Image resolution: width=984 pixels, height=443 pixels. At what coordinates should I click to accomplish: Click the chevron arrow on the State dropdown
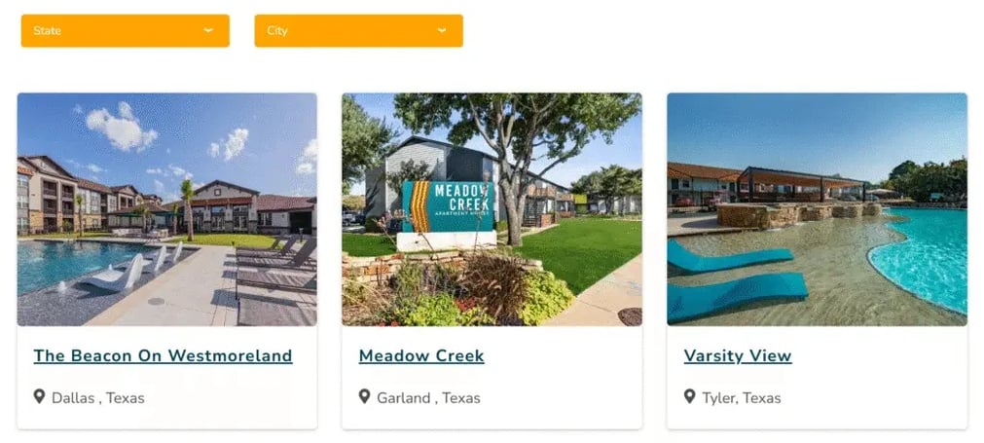tap(208, 30)
